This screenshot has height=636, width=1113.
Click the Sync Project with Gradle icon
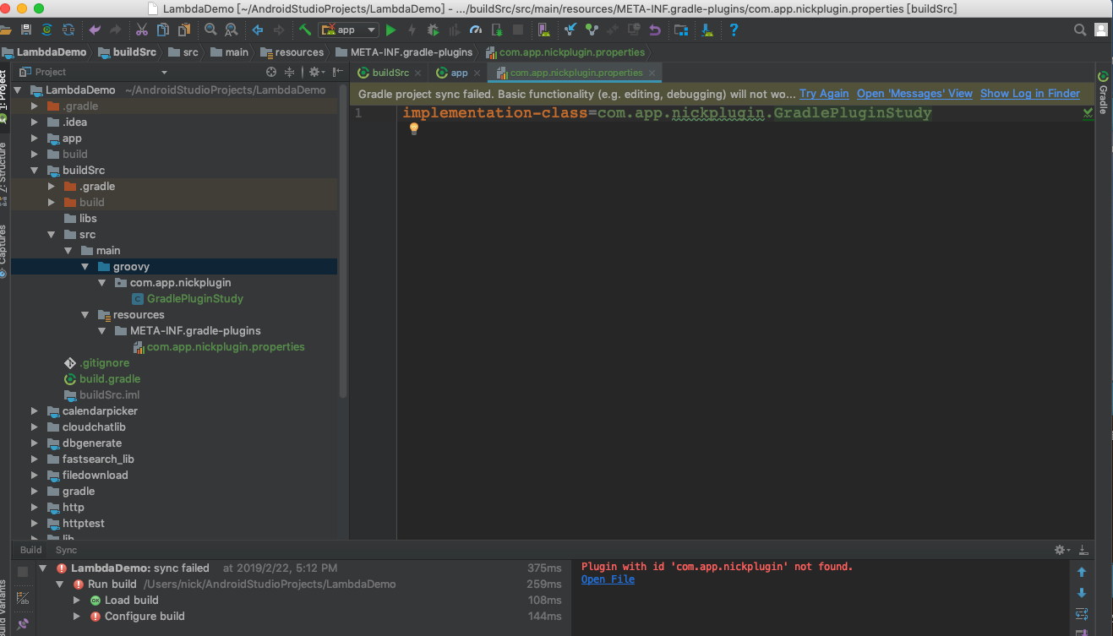[47, 30]
